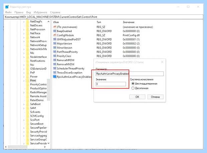Click the PriorityClass DWORD icon
The width and height of the screenshot is (207, 153).
pos(55,56)
